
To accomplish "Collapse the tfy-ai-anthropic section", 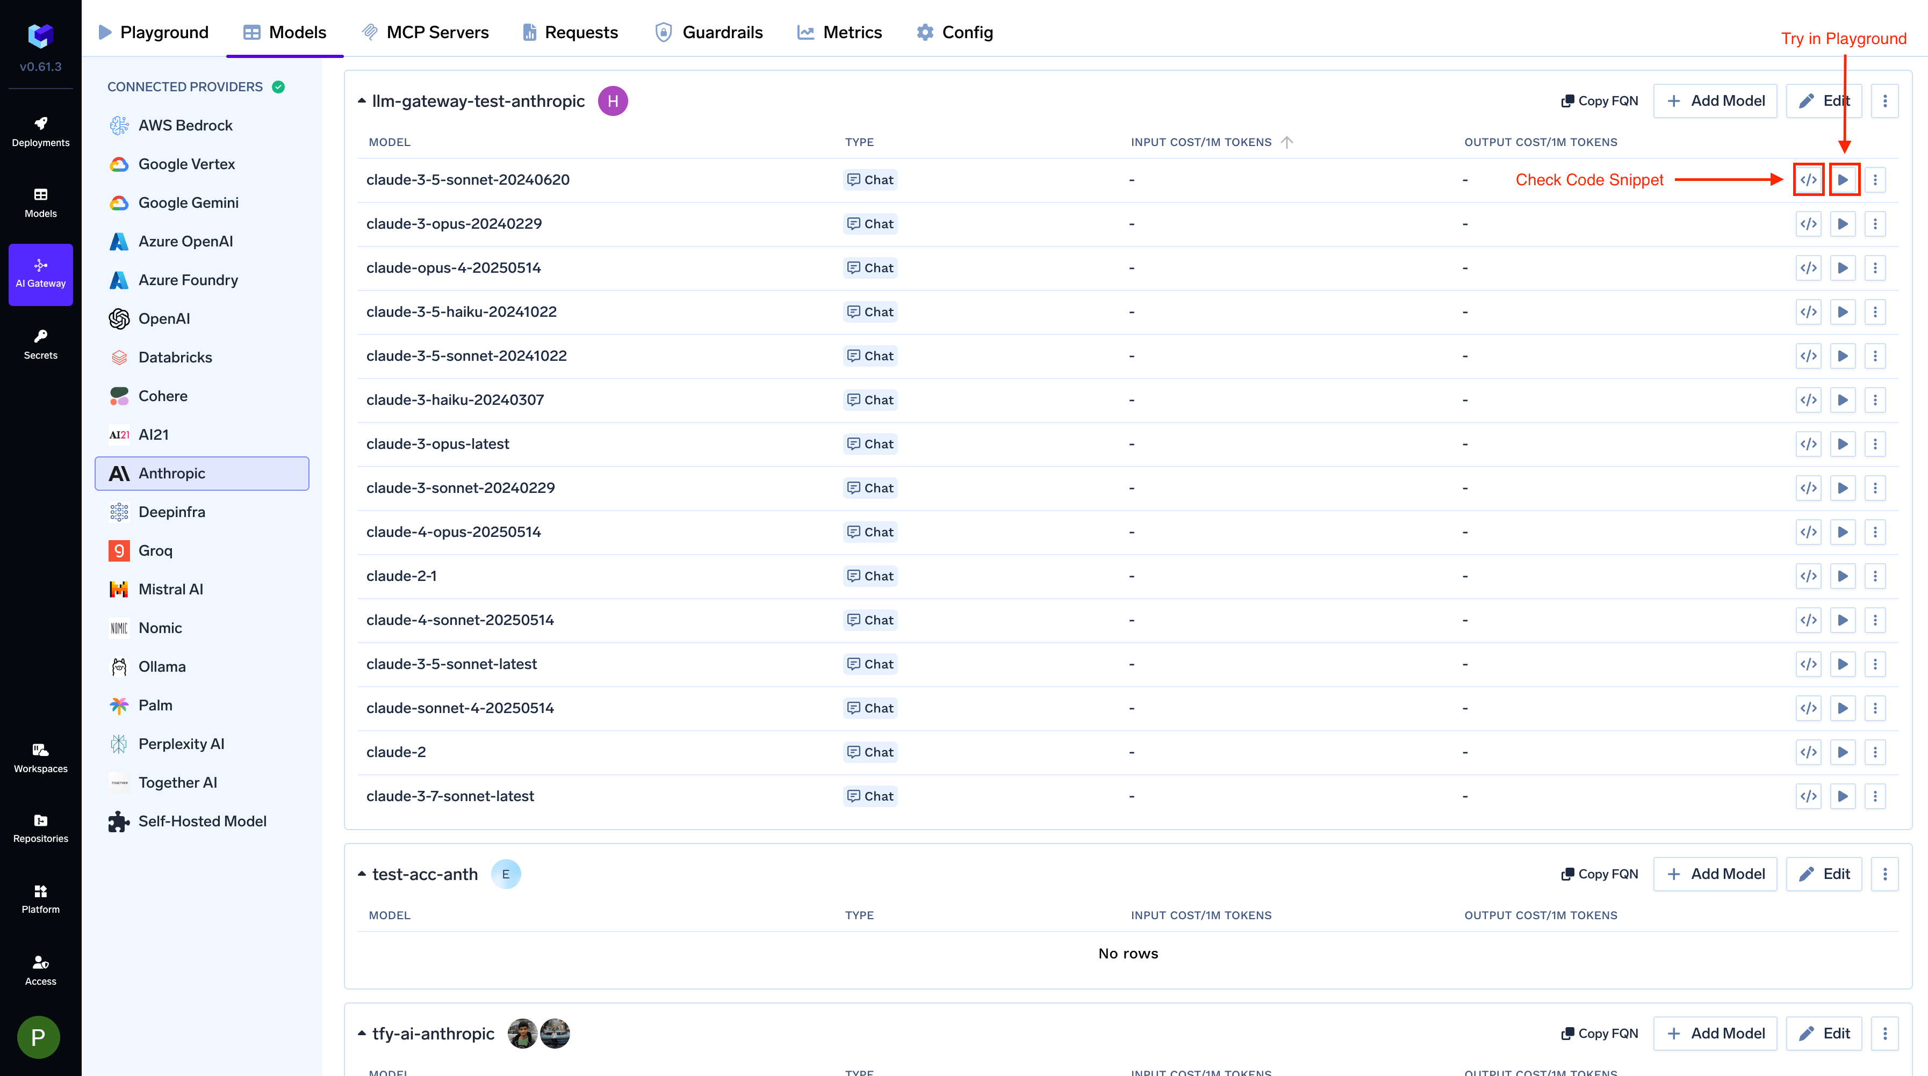I will (x=362, y=1034).
